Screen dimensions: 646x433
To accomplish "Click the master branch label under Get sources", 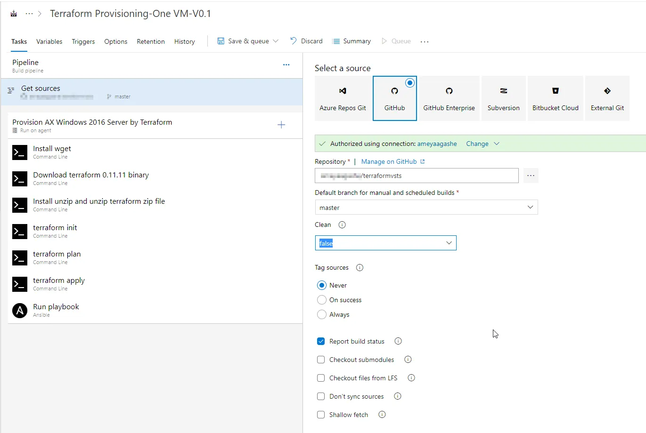I will (122, 96).
